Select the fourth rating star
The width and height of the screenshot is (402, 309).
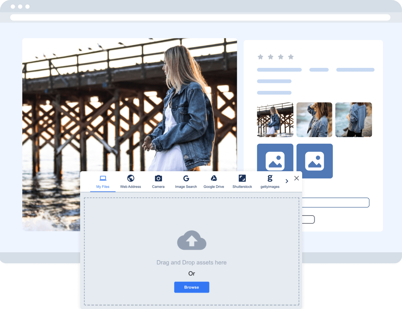tap(291, 57)
